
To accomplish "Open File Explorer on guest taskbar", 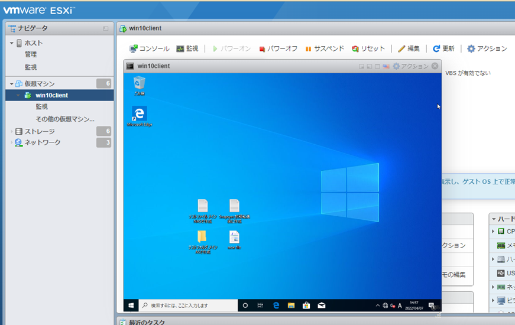I will (x=291, y=305).
